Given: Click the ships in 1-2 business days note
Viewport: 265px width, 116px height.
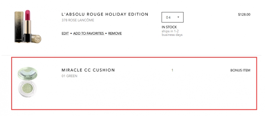Looking at the screenshot, I should (172, 33).
